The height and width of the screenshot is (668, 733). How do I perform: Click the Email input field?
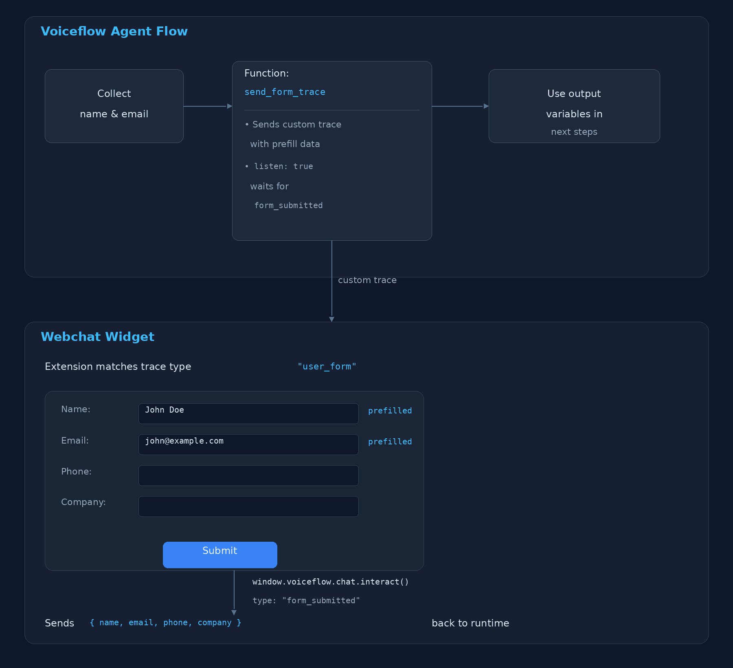click(248, 444)
